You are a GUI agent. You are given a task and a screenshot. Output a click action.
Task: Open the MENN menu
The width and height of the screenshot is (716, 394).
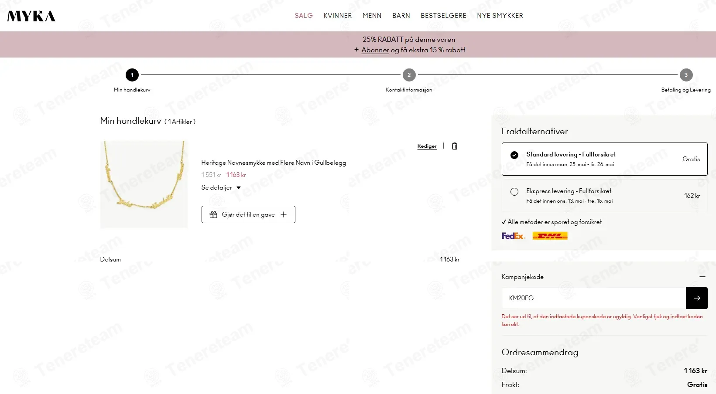(x=372, y=16)
